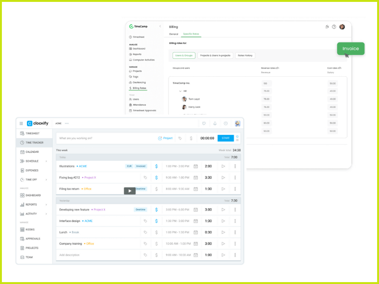379x284 pixels.
Task: Toggle billable on Fixing bug #212 entry
Action: [156, 177]
